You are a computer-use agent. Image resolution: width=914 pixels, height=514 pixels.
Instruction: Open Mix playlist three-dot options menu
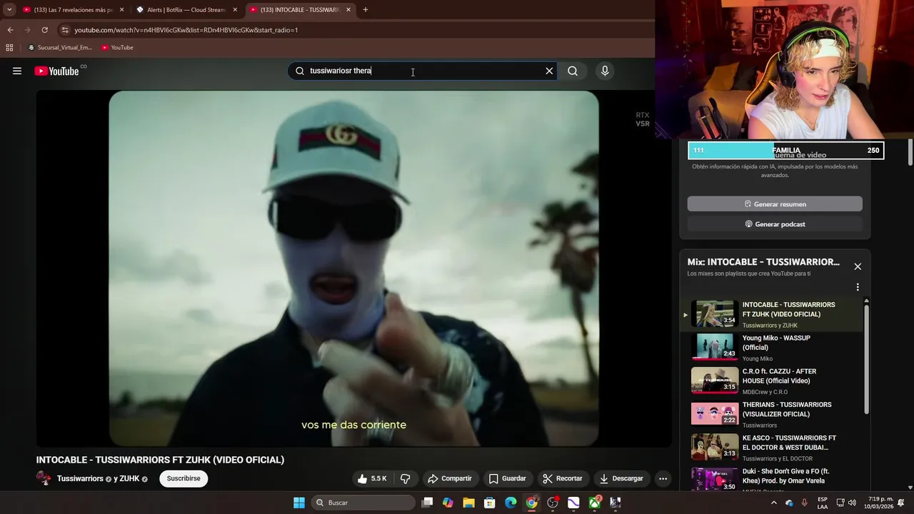click(858, 287)
